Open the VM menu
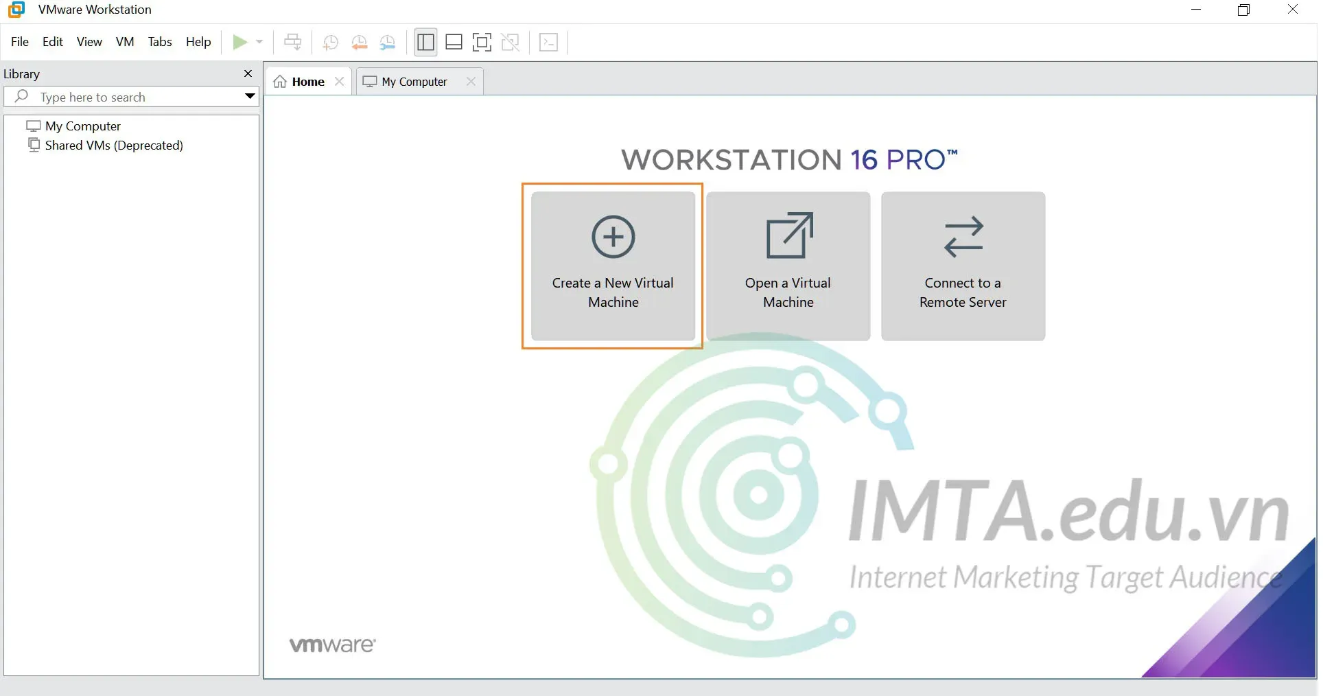This screenshot has width=1323, height=696. (124, 42)
